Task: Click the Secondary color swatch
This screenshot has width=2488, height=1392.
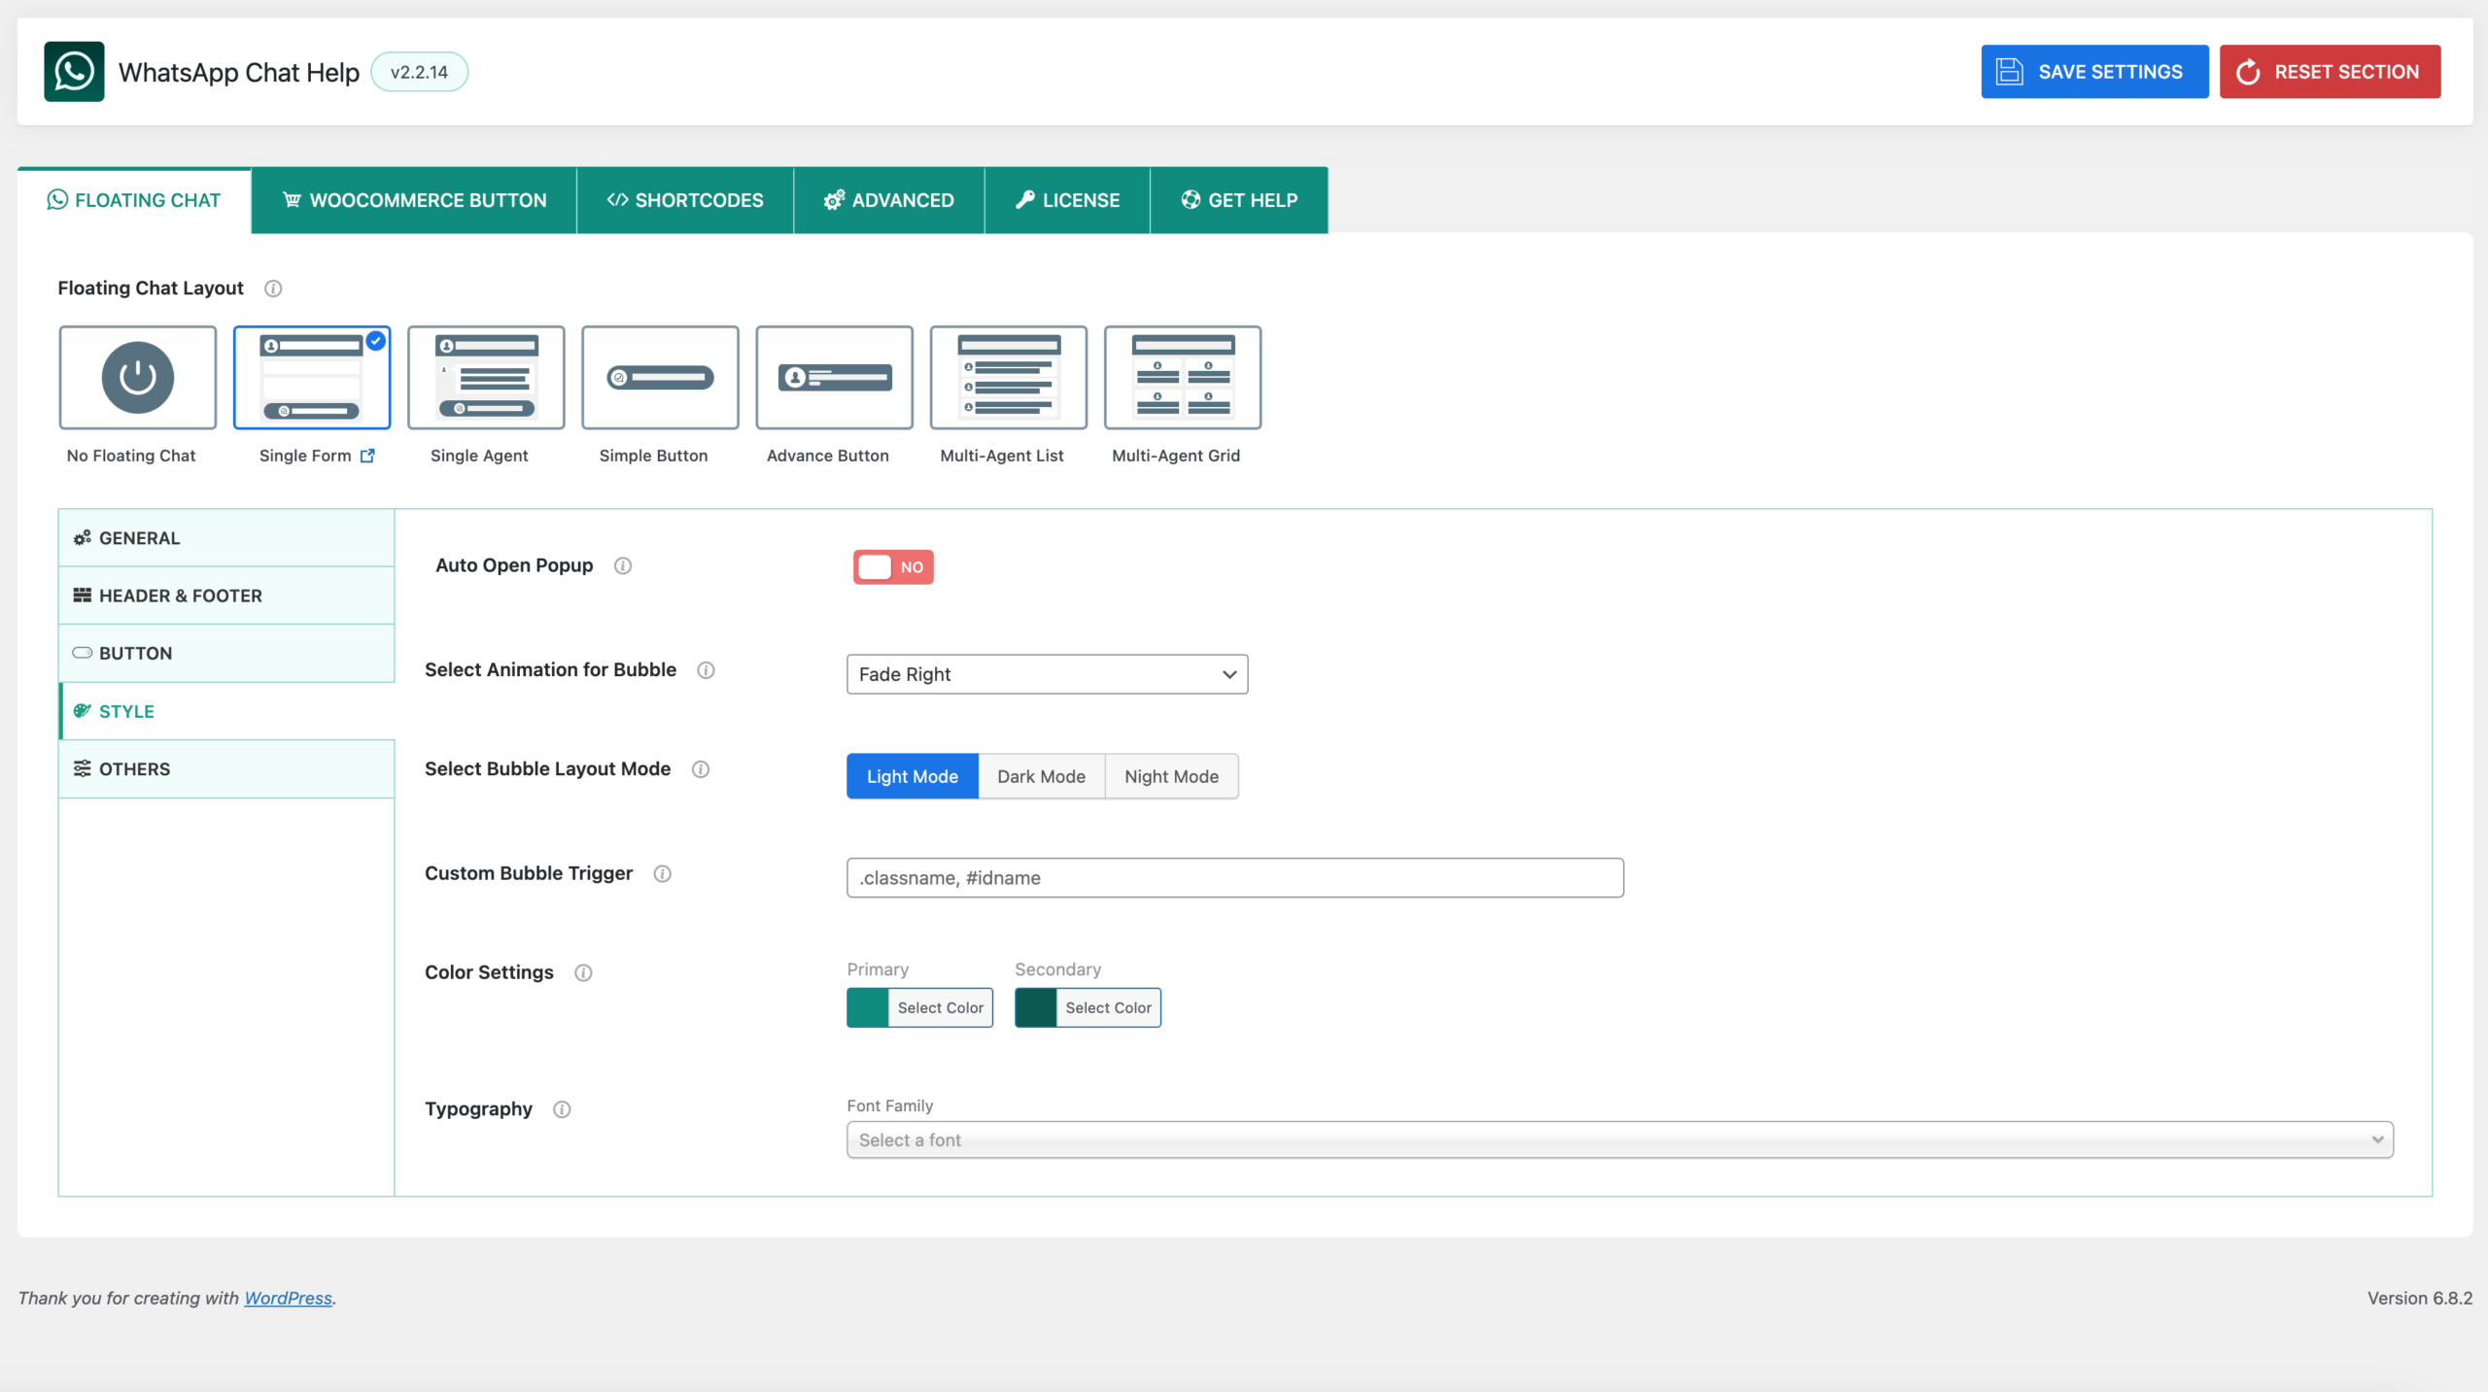Action: coord(1036,1007)
